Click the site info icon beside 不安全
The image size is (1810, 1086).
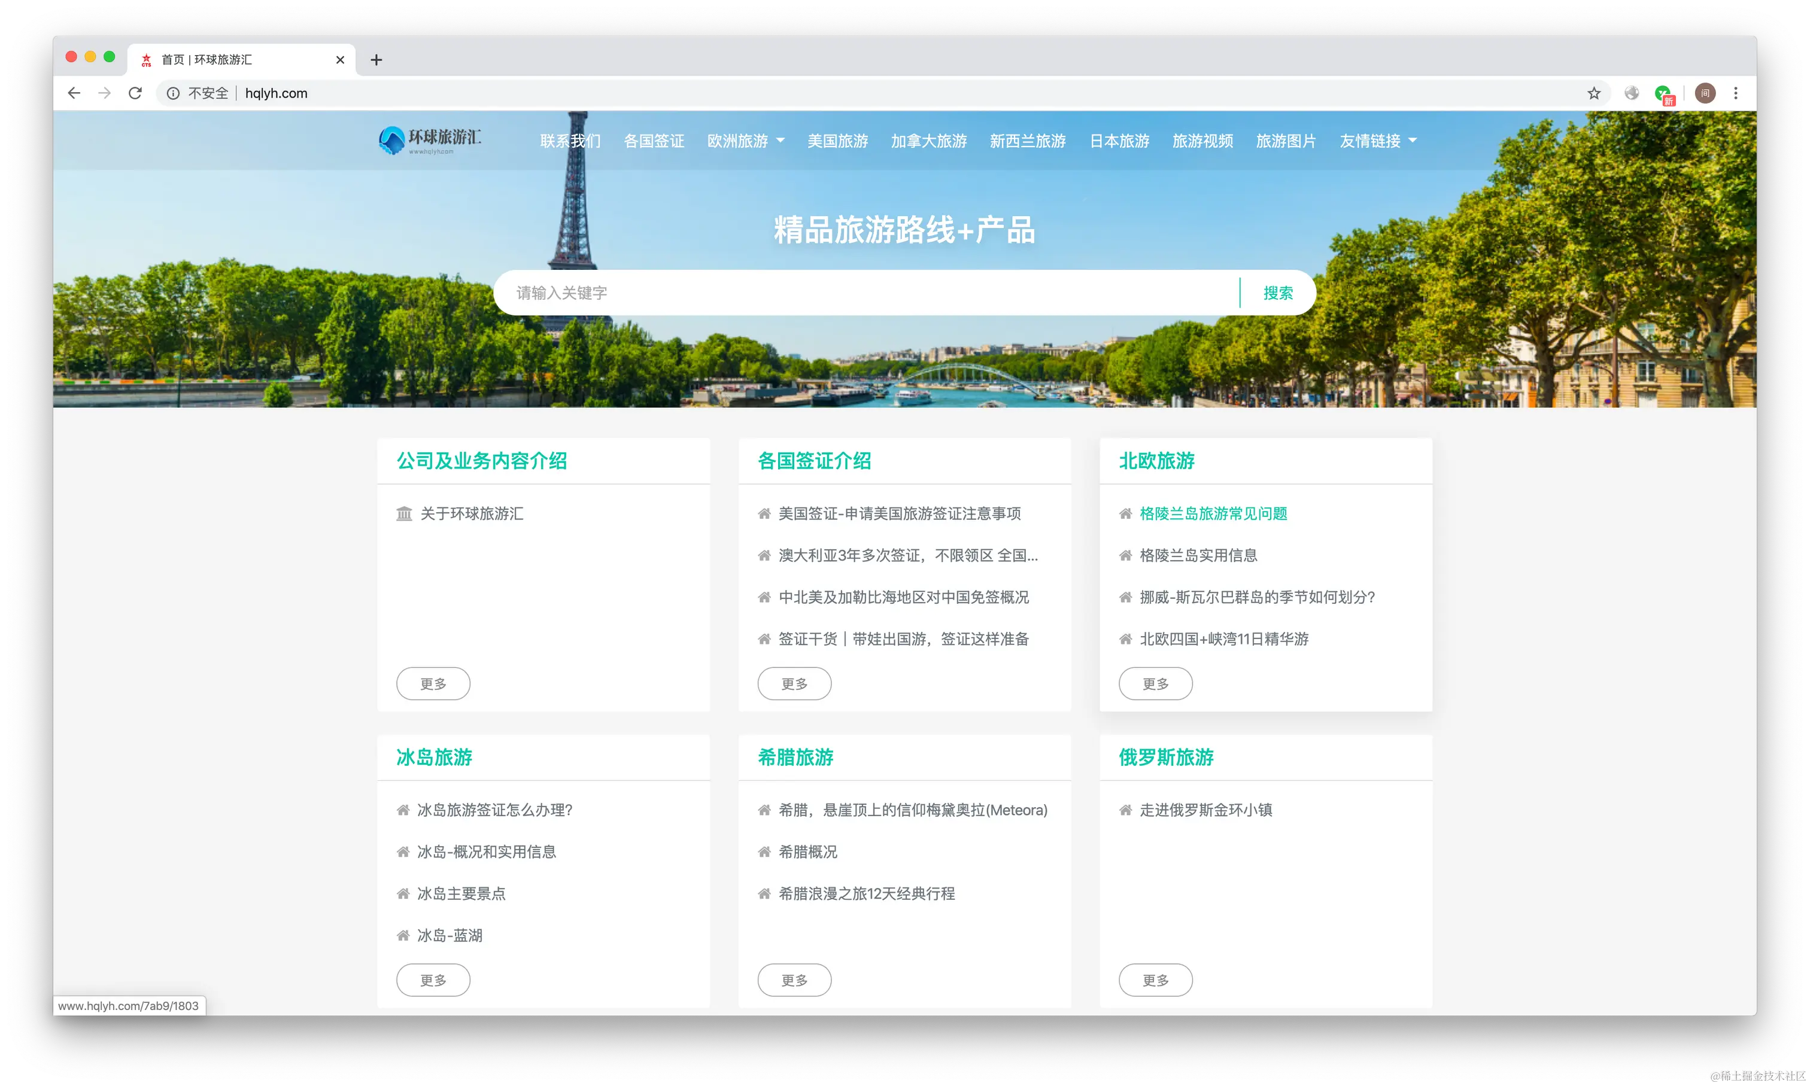tap(173, 93)
